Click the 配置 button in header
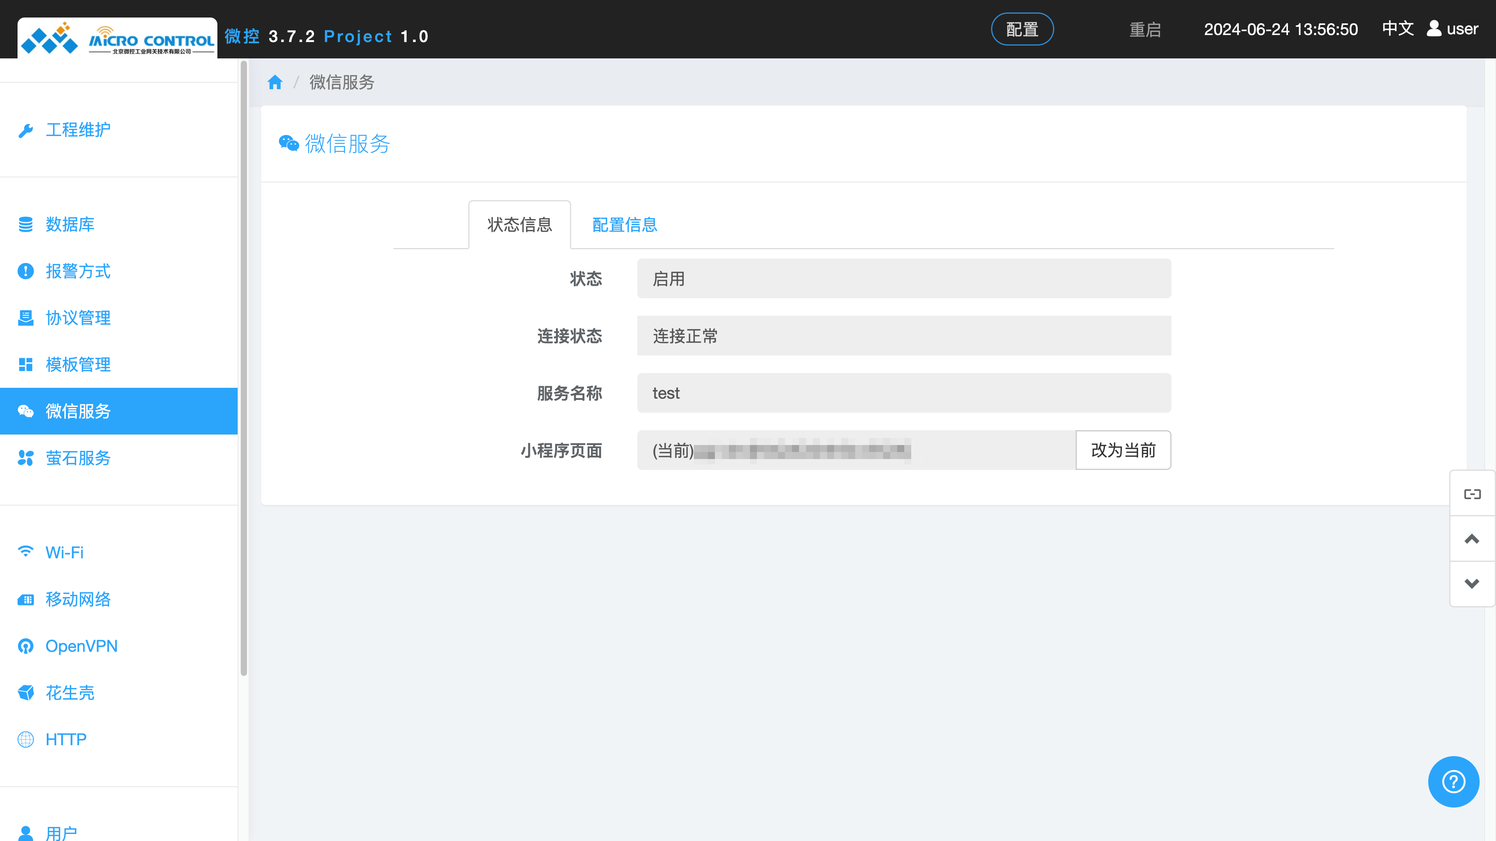1496x841 pixels. [x=1021, y=29]
